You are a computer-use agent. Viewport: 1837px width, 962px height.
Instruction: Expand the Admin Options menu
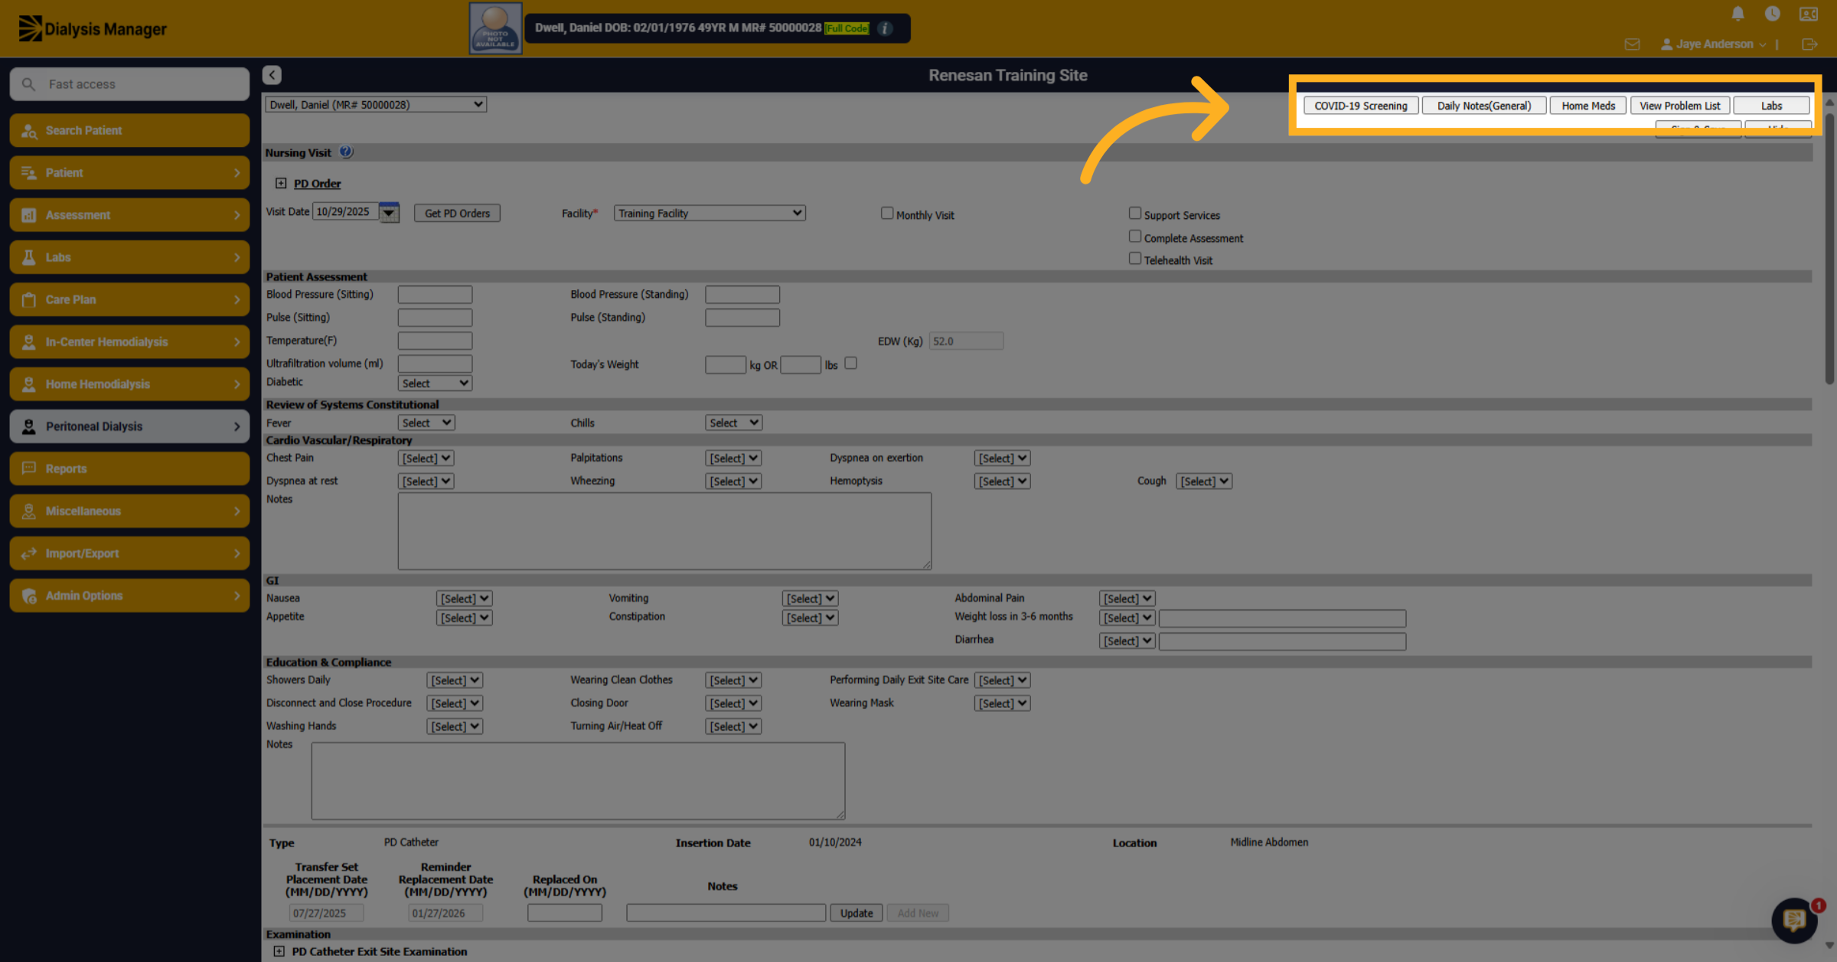tap(129, 595)
